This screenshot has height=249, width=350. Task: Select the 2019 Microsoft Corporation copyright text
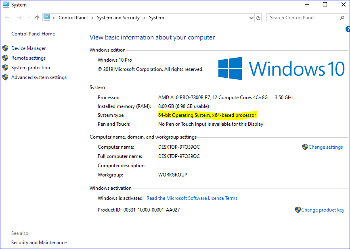[151, 69]
